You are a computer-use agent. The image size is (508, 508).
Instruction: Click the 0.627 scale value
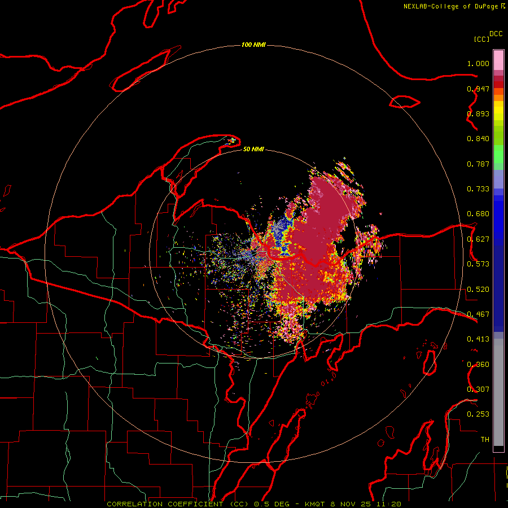pos(478,239)
